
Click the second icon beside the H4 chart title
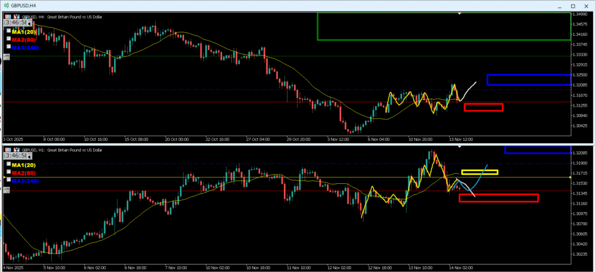15,17
